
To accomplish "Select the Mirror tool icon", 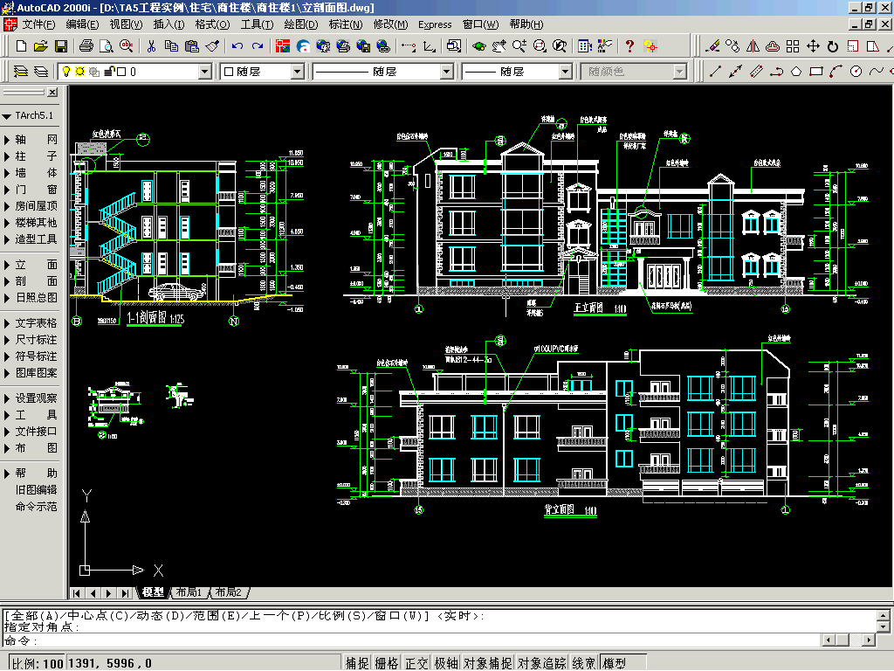I will click(753, 46).
